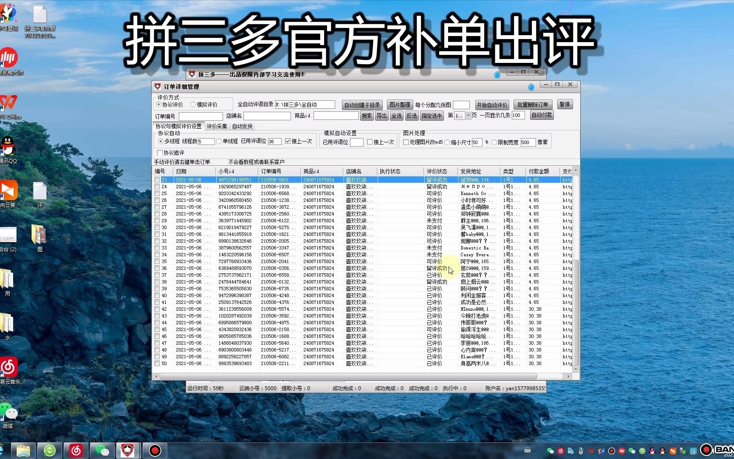Click the skin shirt icon in 订单详细管理 title bar
Image resolution: width=734 pixels, height=459 pixels.
531,87
